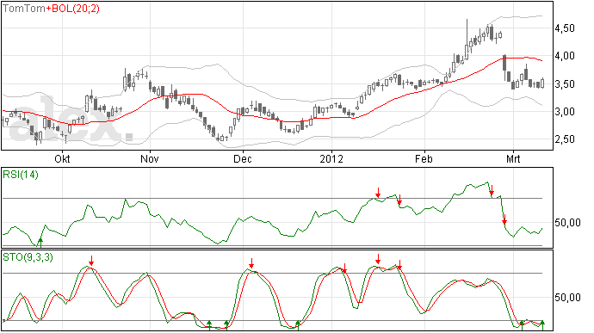Image resolution: width=594 pixels, height=333 pixels.
Task: Click the TomTom chart title label
Action: 24,9
